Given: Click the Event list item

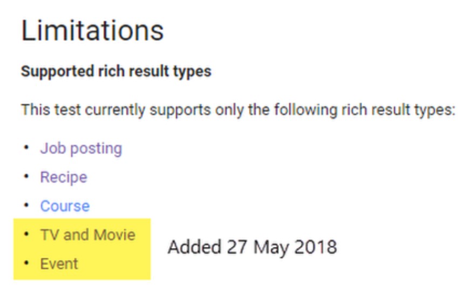Looking at the screenshot, I should tap(59, 264).
